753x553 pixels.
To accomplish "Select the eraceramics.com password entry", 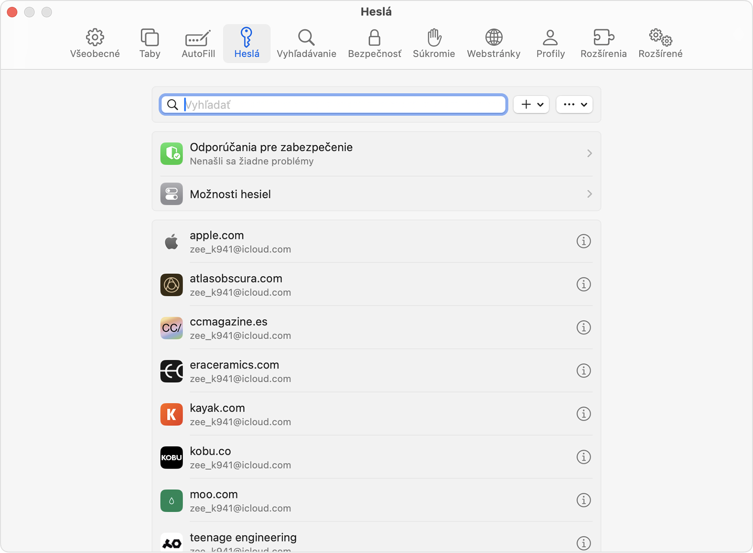I will (x=376, y=371).
